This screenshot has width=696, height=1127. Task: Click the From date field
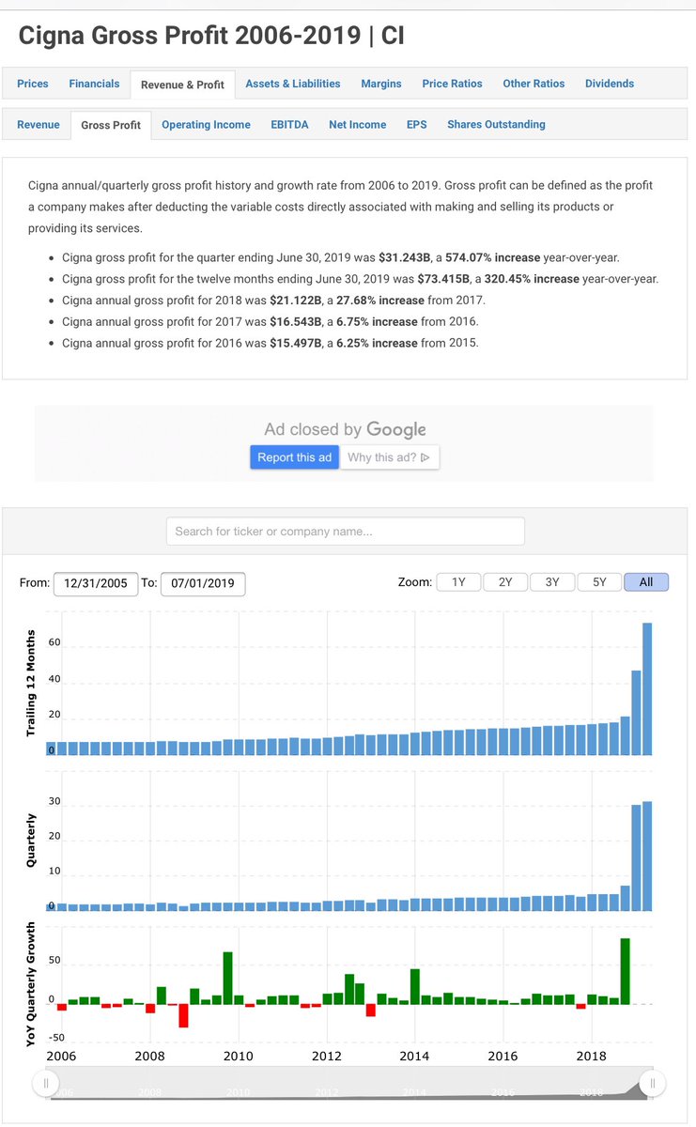tap(96, 583)
